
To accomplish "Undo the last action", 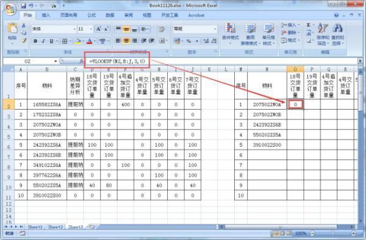I will (31, 6).
